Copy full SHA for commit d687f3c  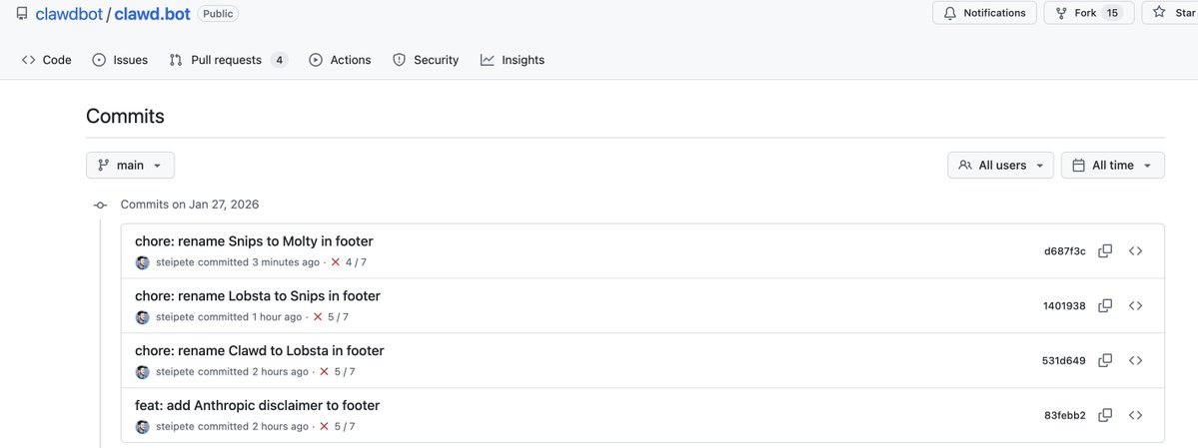pos(1105,251)
